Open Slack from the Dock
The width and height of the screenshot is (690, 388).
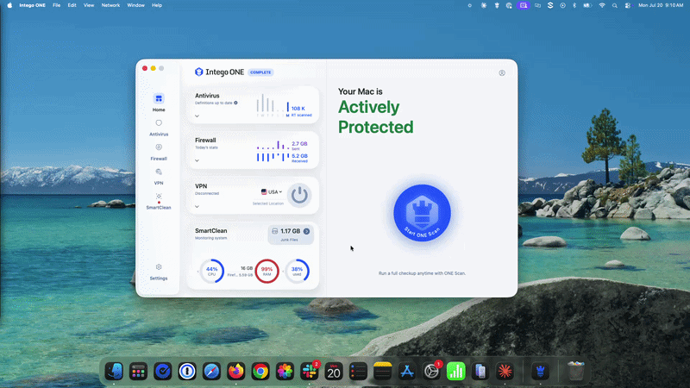click(x=310, y=372)
